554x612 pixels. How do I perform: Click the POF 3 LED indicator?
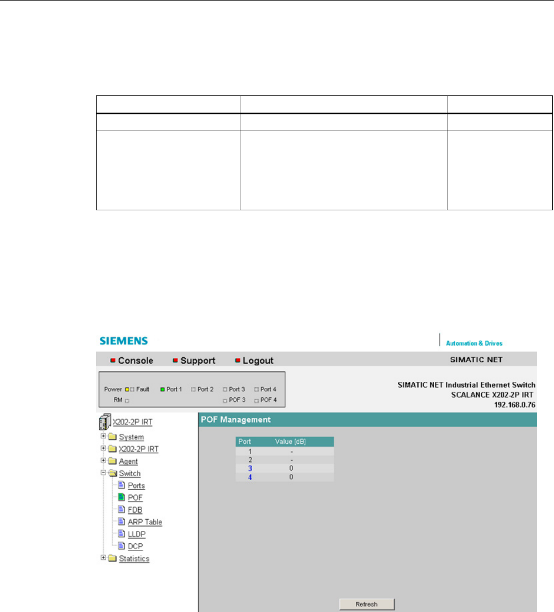click(x=224, y=401)
